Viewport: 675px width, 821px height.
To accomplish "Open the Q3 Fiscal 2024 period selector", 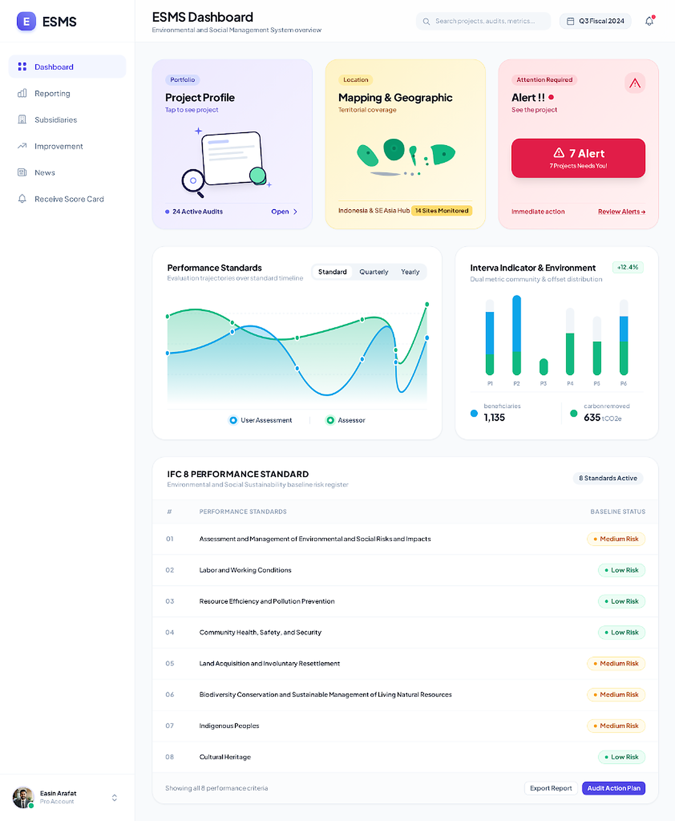I will pyautogui.click(x=595, y=21).
